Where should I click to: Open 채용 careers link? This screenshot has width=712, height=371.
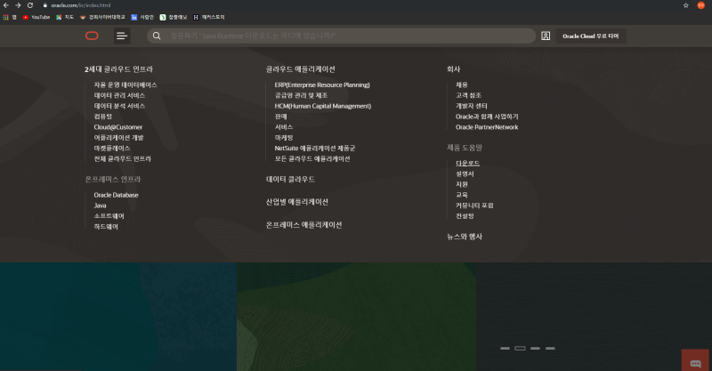tap(461, 85)
